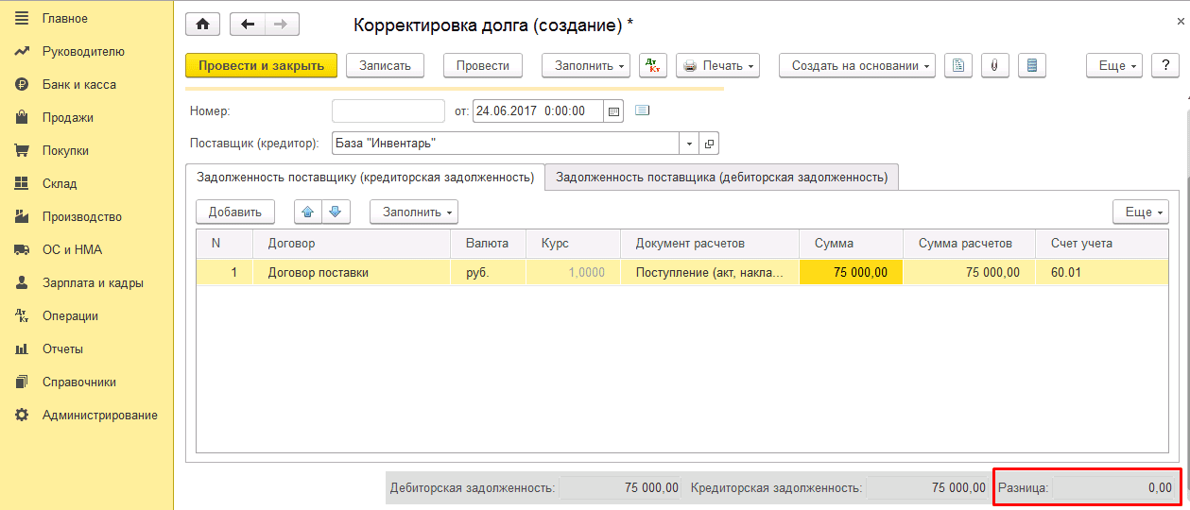Expand the toolbar Заполнить dropdown
This screenshot has height=510, width=1190.
[585, 65]
